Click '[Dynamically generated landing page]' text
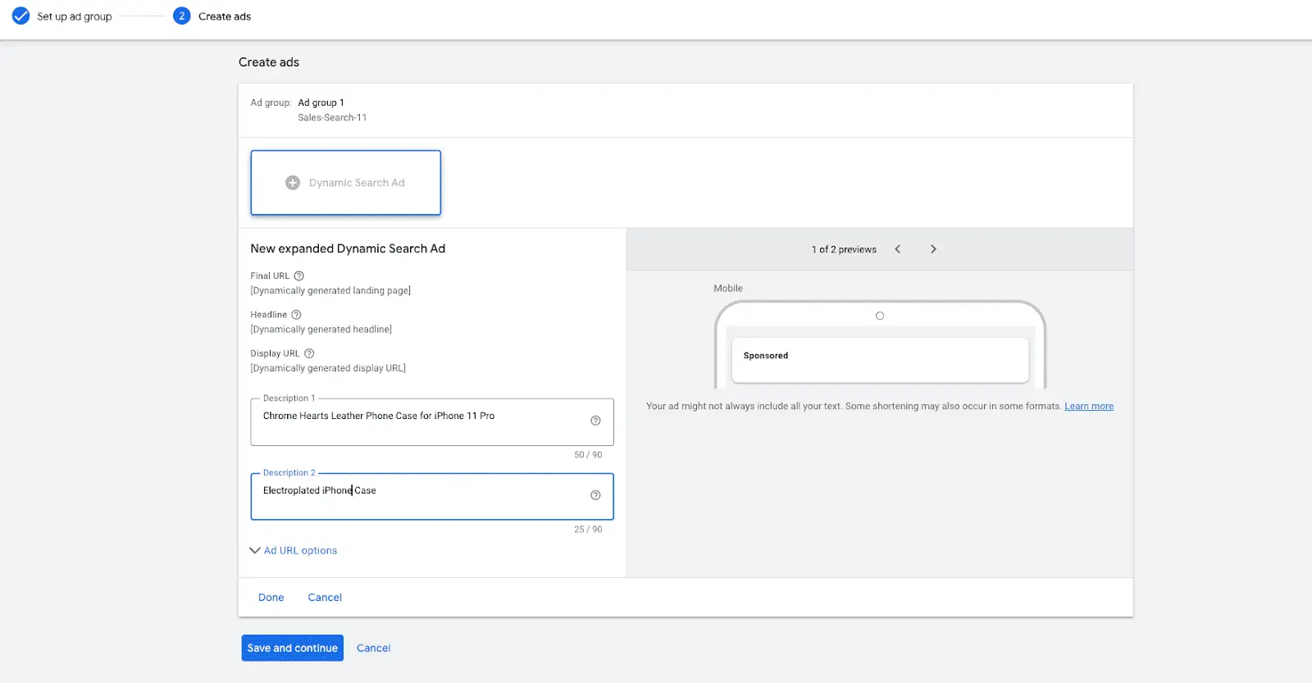The height and width of the screenshot is (683, 1312). [x=330, y=291]
